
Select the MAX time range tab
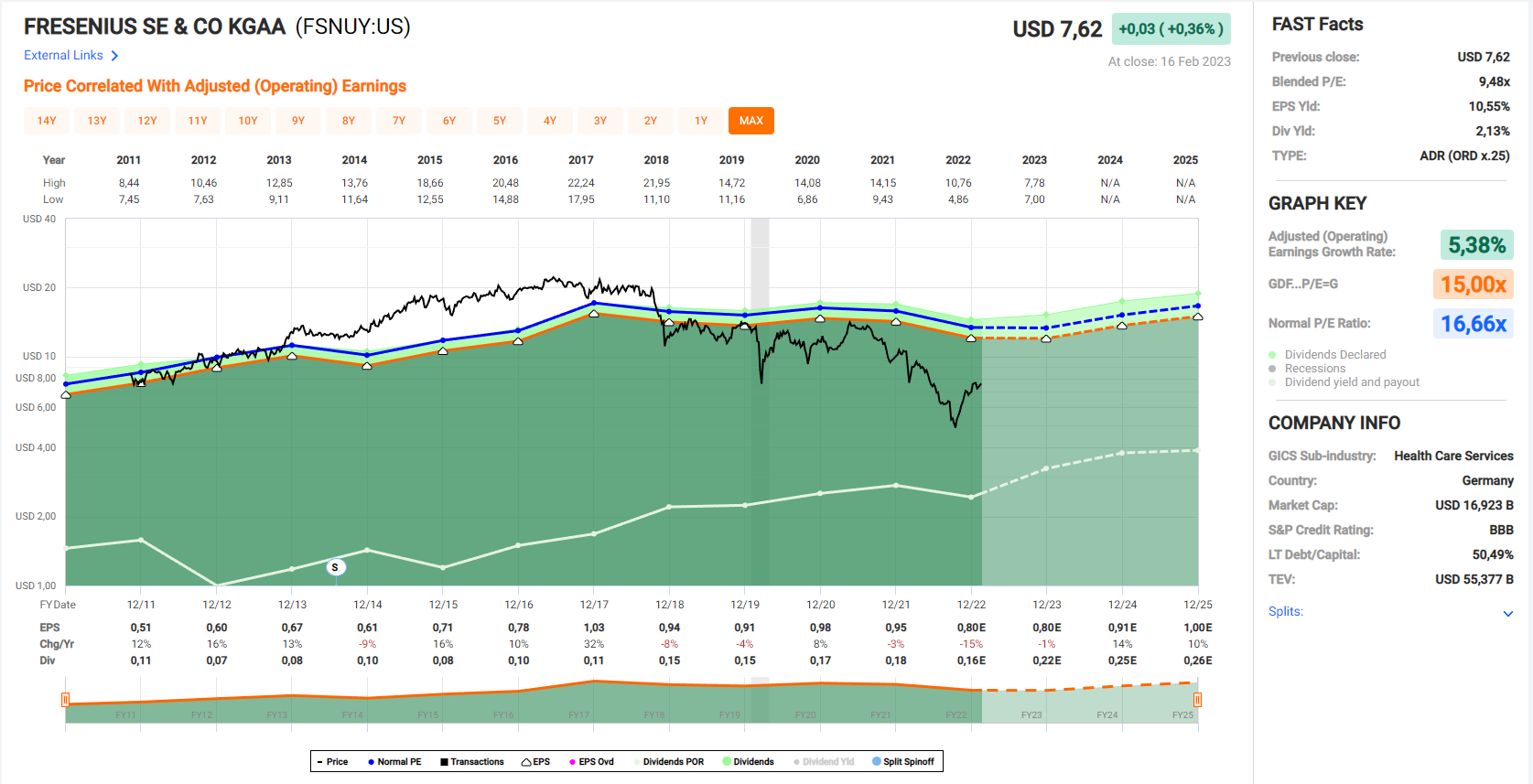[x=750, y=121]
